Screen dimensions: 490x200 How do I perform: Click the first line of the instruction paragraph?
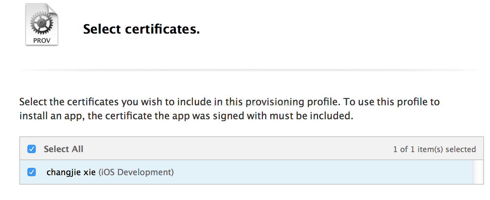tap(230, 102)
